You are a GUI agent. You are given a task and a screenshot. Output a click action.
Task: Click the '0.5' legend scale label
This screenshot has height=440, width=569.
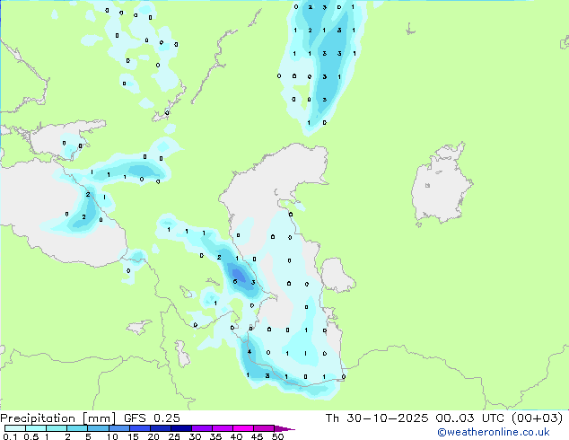31,436
